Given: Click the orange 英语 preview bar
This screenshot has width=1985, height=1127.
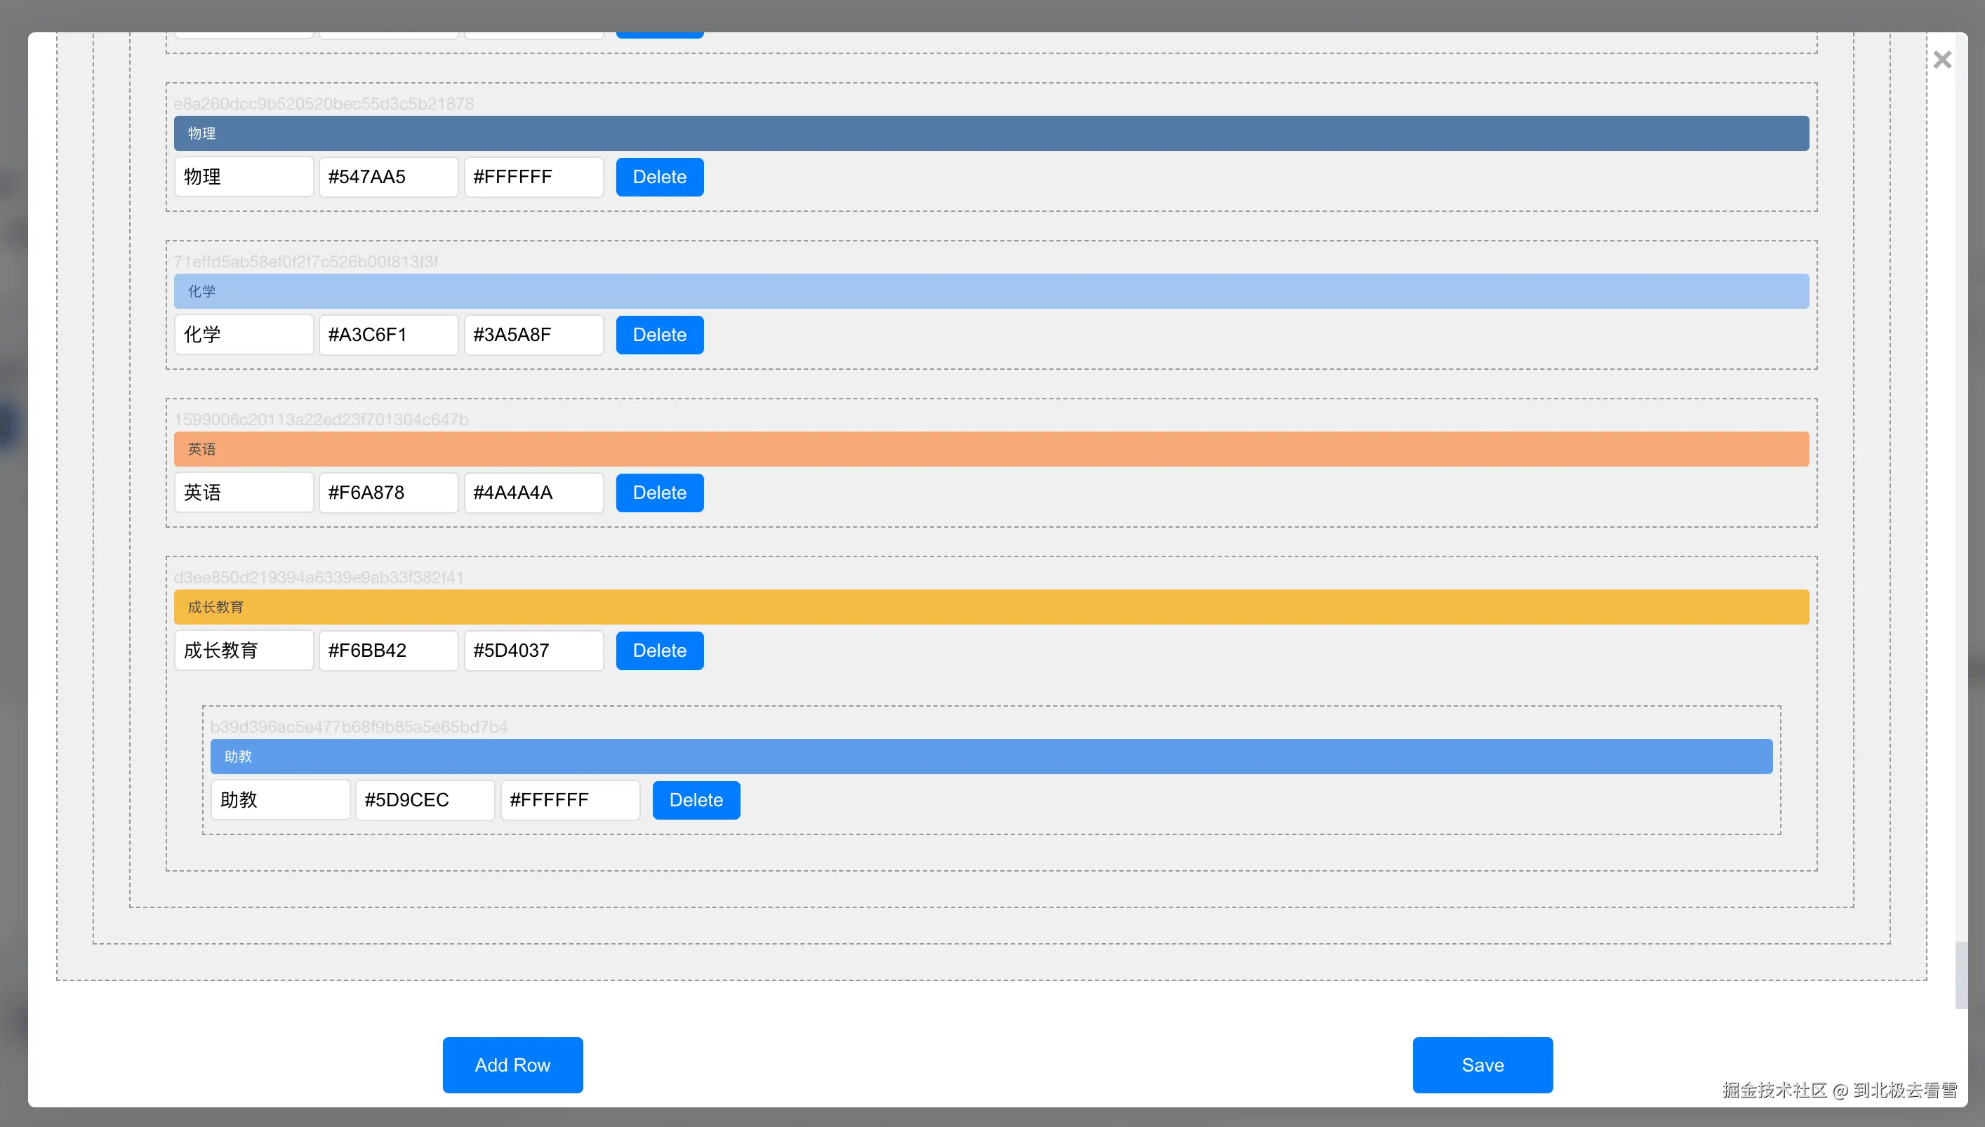Looking at the screenshot, I should (x=991, y=449).
